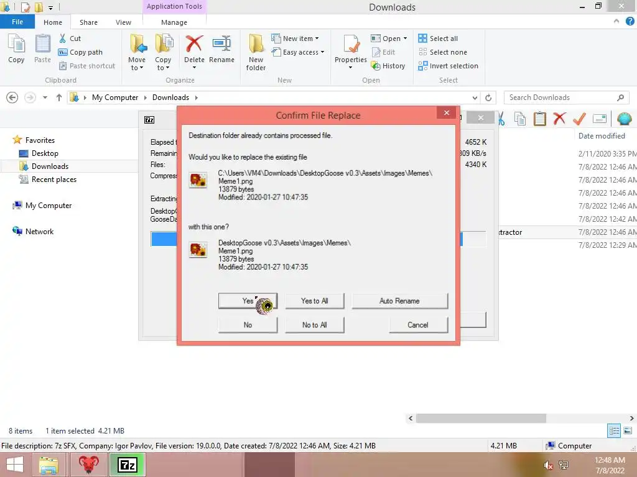Switch to the View ribbon tab

click(123, 22)
